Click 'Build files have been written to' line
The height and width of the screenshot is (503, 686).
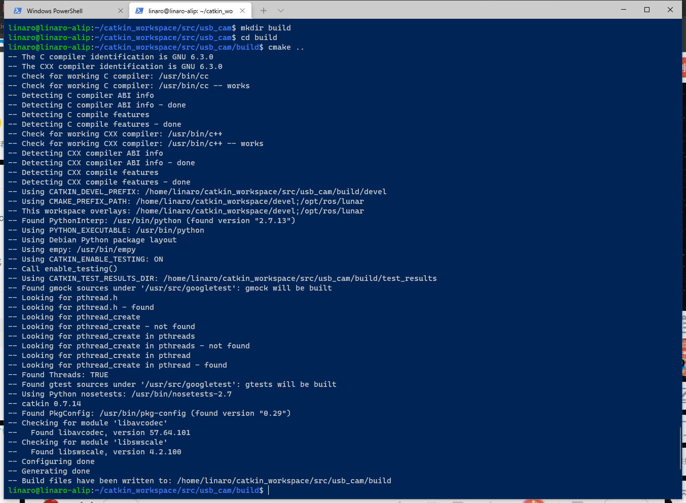[x=200, y=481]
